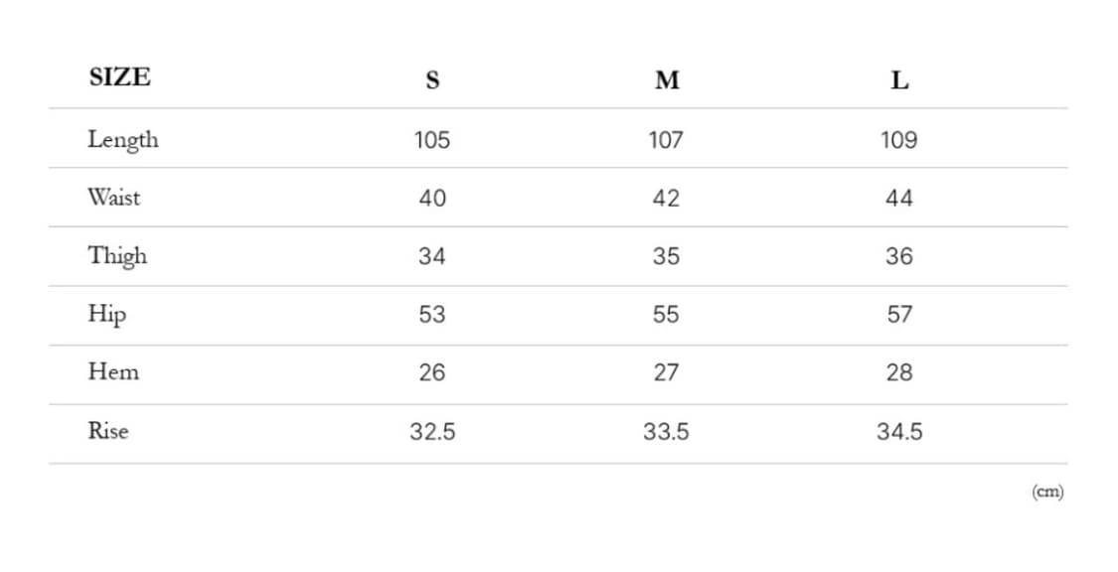
Task: Click the Waist row label
Action: click(x=113, y=198)
